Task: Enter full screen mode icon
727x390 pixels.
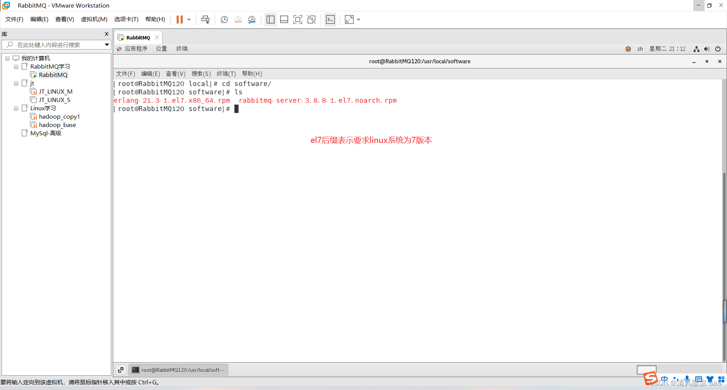Action: pyautogui.click(x=298, y=19)
